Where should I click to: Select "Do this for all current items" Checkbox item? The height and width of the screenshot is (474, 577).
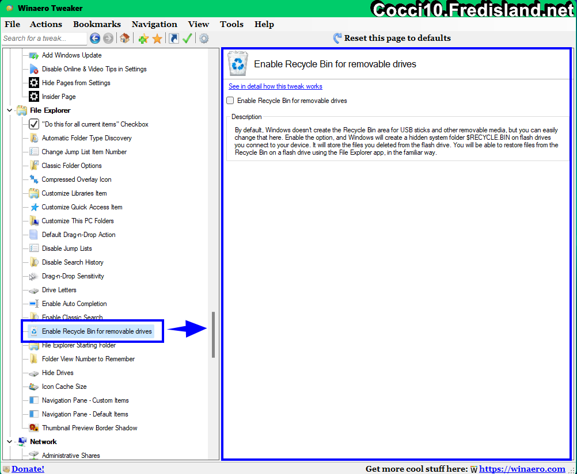point(95,124)
